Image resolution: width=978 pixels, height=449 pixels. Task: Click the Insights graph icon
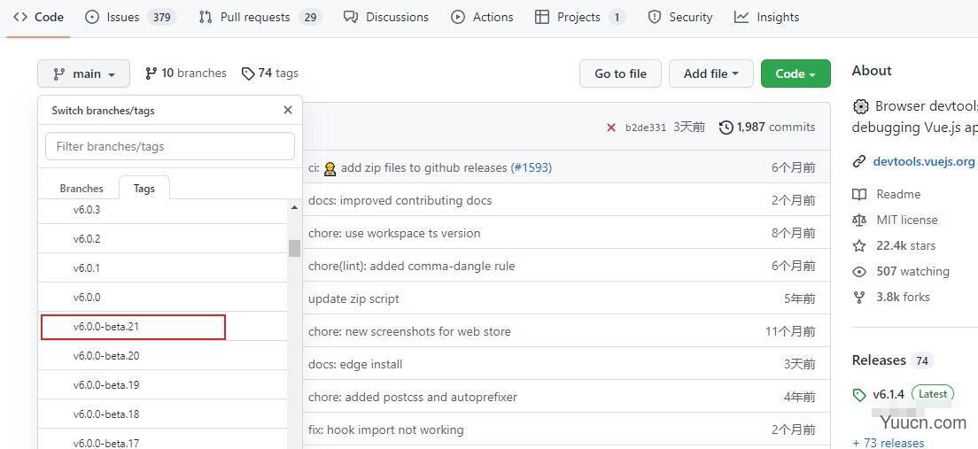click(x=741, y=18)
